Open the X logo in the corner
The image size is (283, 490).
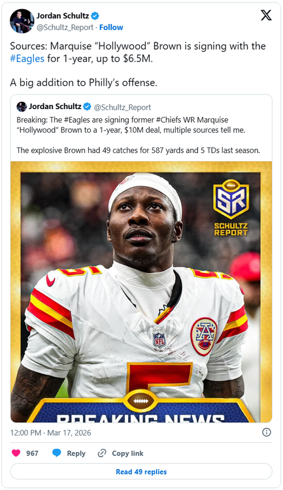266,15
